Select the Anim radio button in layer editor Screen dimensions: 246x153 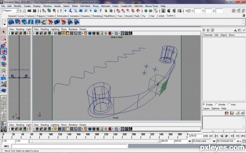(x=229, y=104)
